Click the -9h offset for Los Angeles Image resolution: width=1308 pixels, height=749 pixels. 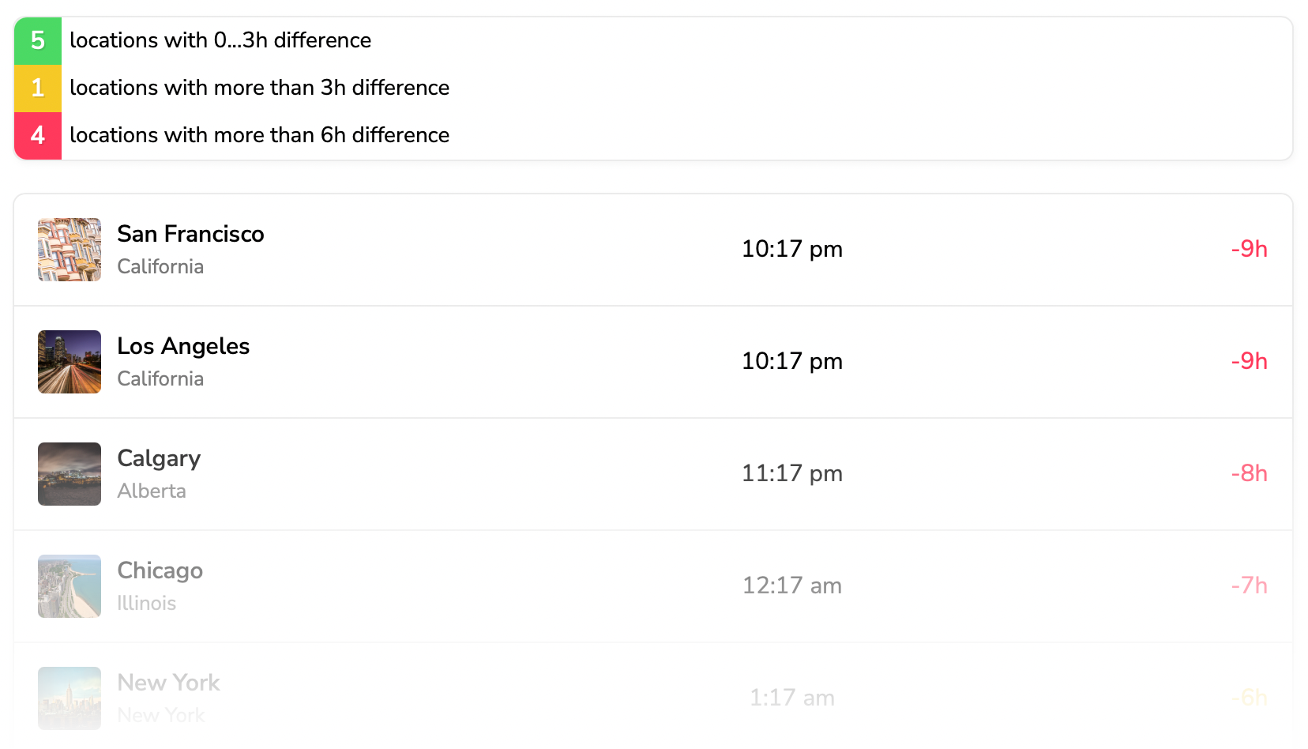tap(1249, 362)
